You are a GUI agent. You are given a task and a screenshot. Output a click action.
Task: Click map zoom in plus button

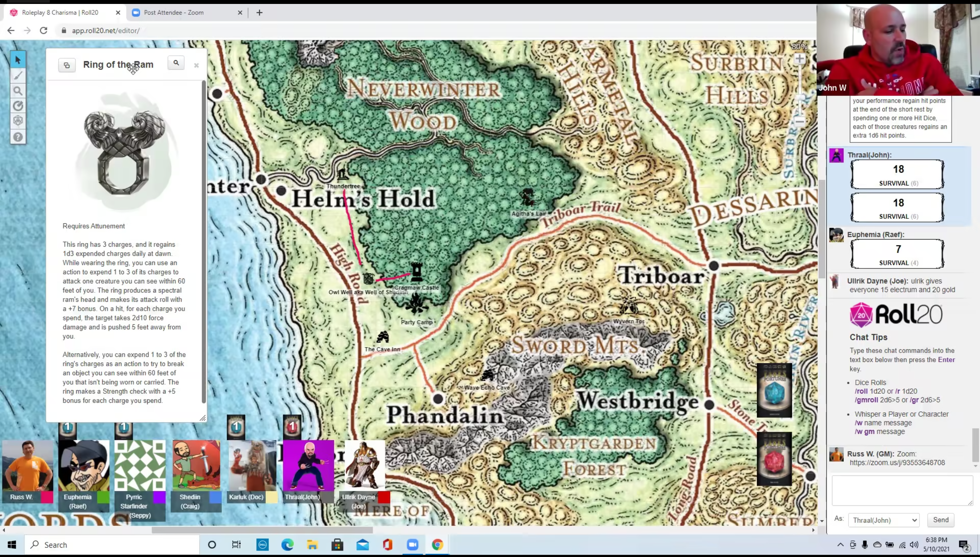point(799,59)
